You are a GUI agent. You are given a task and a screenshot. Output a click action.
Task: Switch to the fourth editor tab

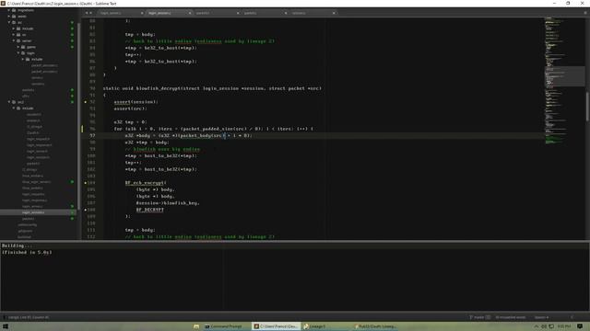264,13
